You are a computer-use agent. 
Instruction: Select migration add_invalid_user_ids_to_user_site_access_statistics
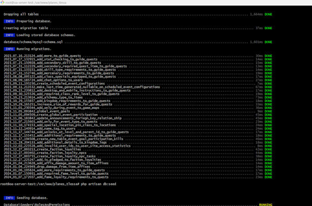click(x=67, y=146)
